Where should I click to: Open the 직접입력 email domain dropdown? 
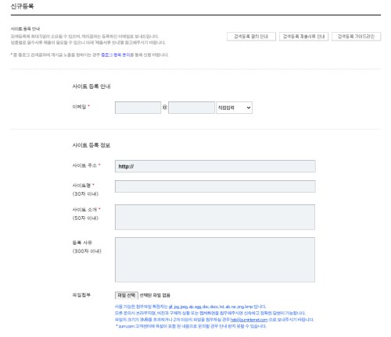234,108
